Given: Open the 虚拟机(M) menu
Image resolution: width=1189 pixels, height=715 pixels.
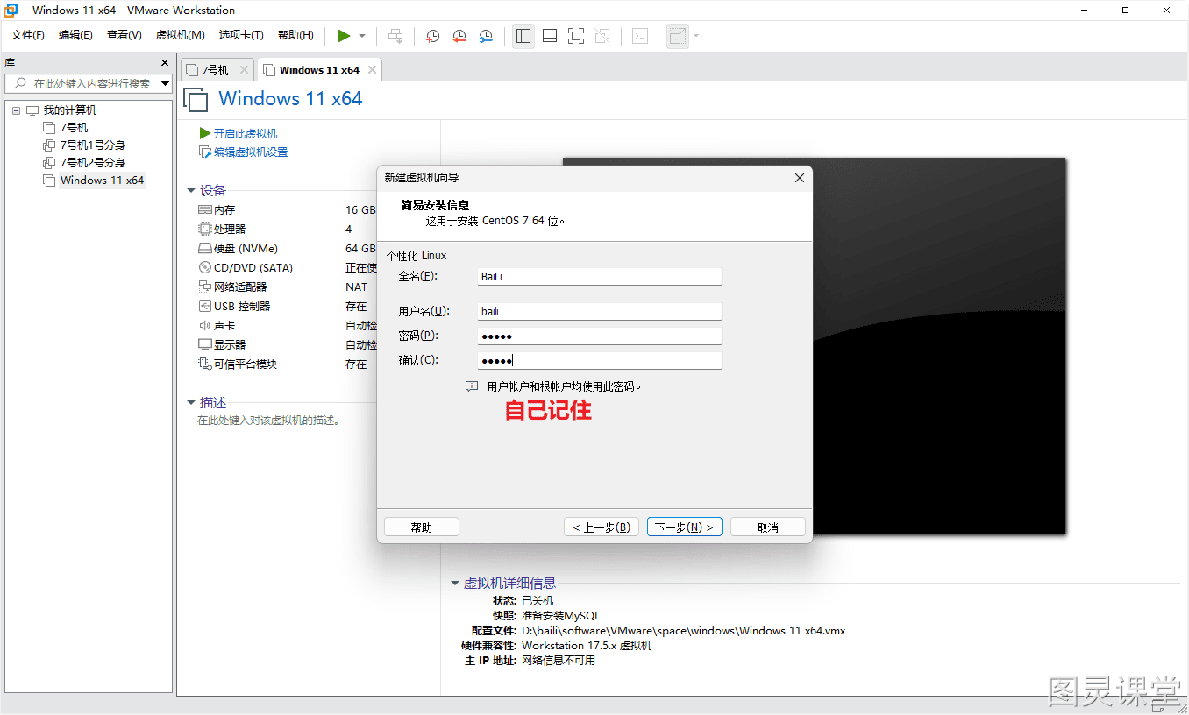Looking at the screenshot, I should (180, 35).
